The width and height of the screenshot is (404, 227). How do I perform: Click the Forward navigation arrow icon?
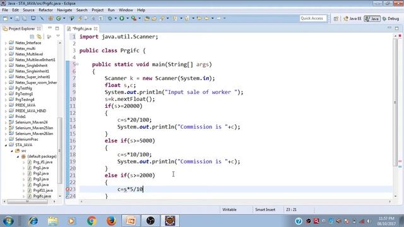(219, 18)
